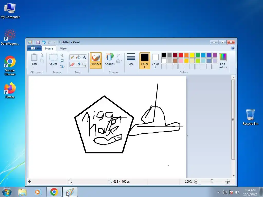Click the Resize icon
This screenshot has height=197, width=263.
(x=62, y=61)
